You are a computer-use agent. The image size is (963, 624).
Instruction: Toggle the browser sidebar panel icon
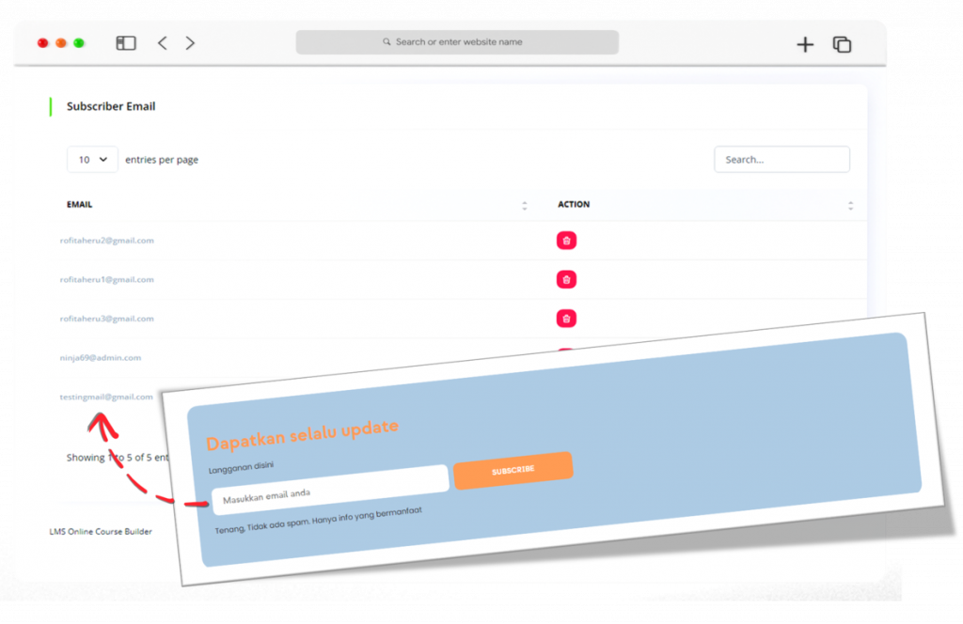126,43
